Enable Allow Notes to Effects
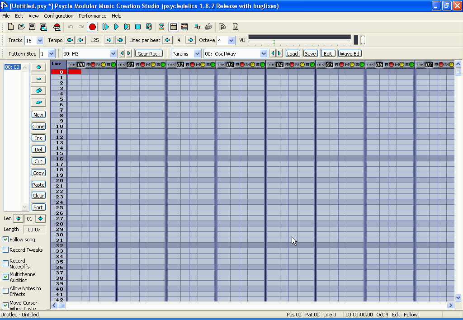Image resolution: width=463 pixels, height=320 pixels. (x=5, y=291)
